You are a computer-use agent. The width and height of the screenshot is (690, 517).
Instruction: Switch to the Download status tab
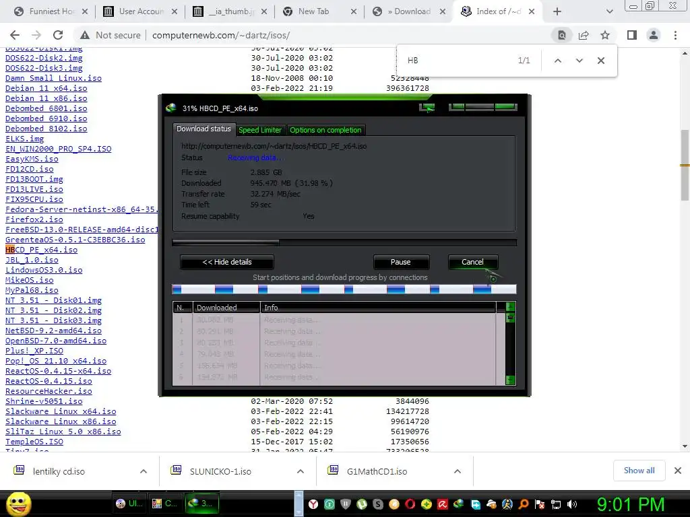click(203, 129)
